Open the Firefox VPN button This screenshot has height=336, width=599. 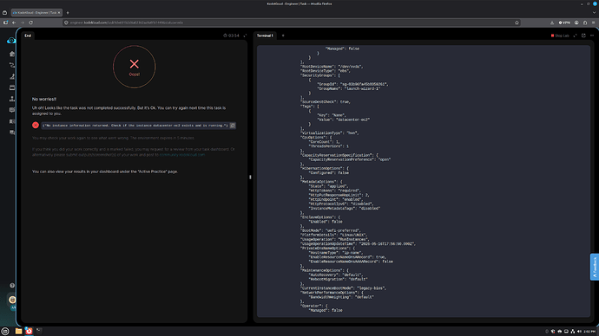pyautogui.click(x=564, y=23)
